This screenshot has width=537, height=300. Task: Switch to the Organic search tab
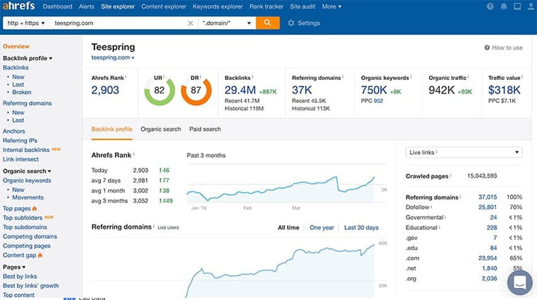tap(160, 129)
